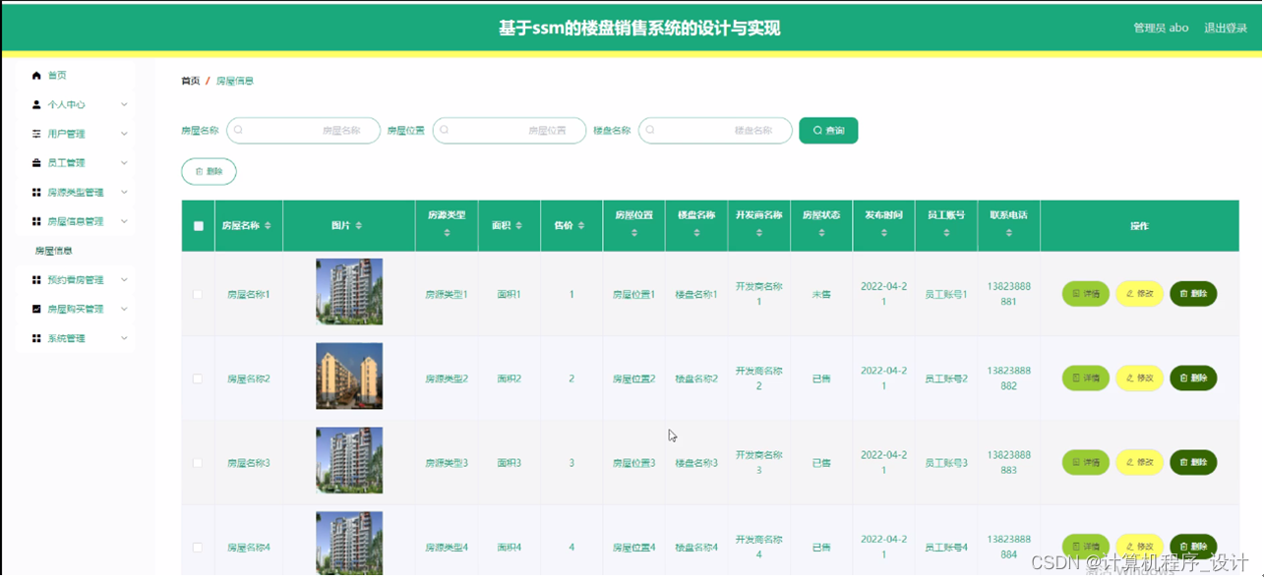Click the icon beside 房屋购买管理
Image resolution: width=1264 pixels, height=581 pixels.
(x=36, y=309)
